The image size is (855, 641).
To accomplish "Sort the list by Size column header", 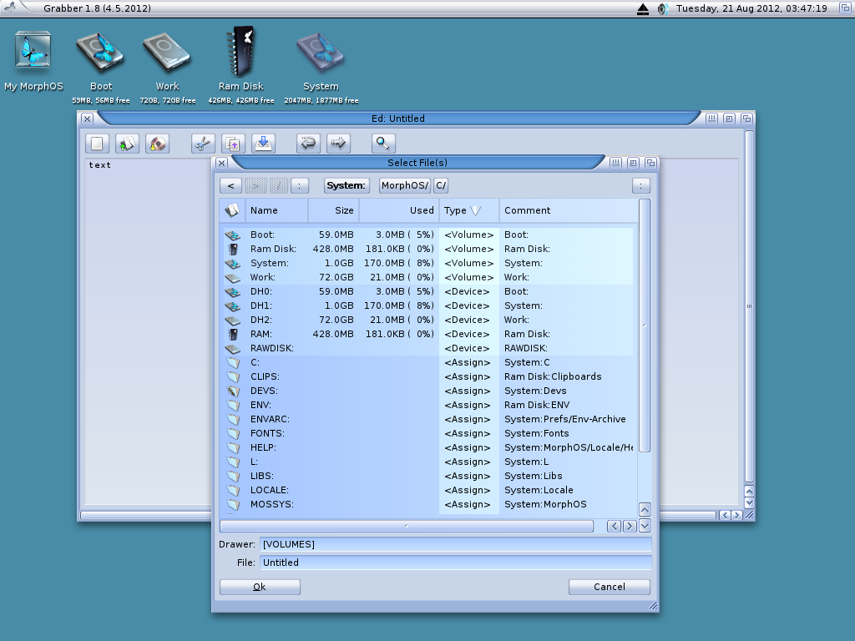I will [x=334, y=210].
